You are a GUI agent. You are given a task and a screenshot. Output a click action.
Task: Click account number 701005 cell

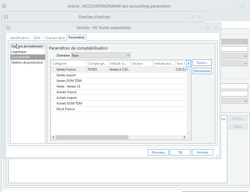coord(92,69)
